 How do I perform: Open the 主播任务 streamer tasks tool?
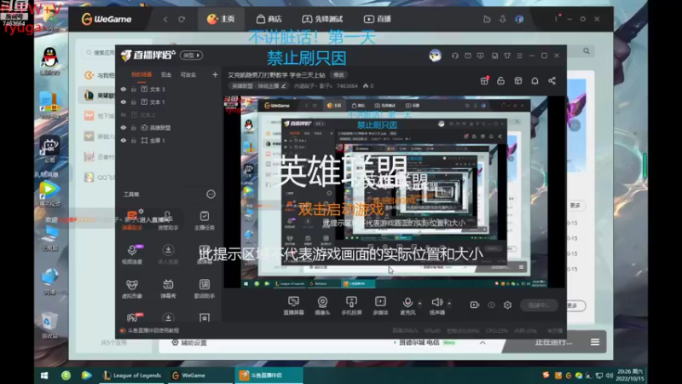pyautogui.click(x=205, y=220)
